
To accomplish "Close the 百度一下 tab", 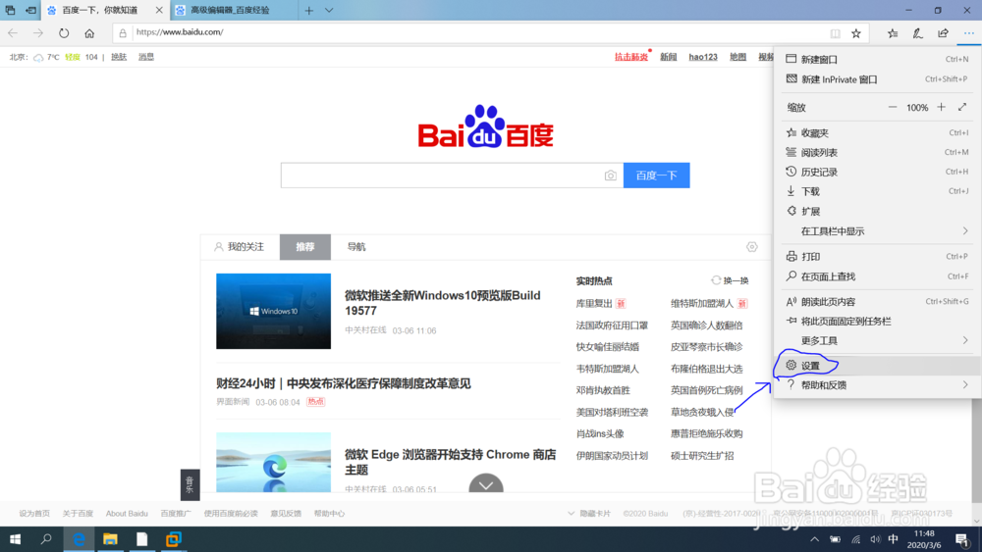I will click(159, 11).
